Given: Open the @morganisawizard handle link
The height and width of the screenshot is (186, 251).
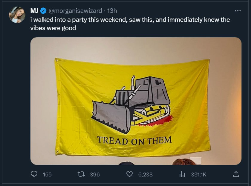Looking at the screenshot, I should (x=75, y=11).
